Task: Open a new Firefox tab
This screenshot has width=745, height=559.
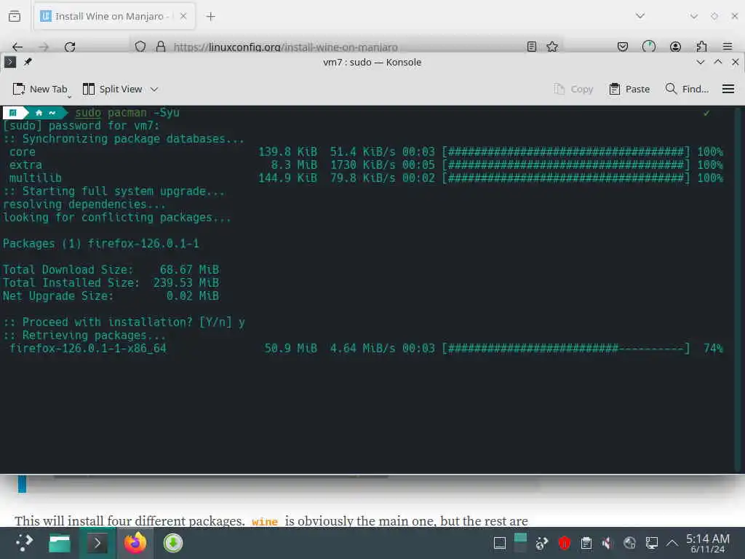Action: click(x=210, y=17)
